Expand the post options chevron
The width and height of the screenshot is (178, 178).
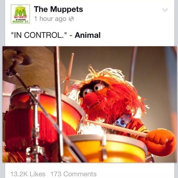tap(165, 10)
